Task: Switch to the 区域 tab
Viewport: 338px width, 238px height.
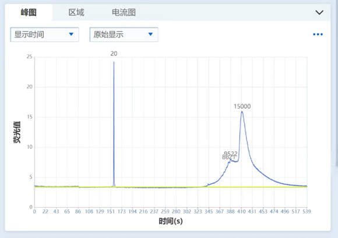Action: coord(76,12)
